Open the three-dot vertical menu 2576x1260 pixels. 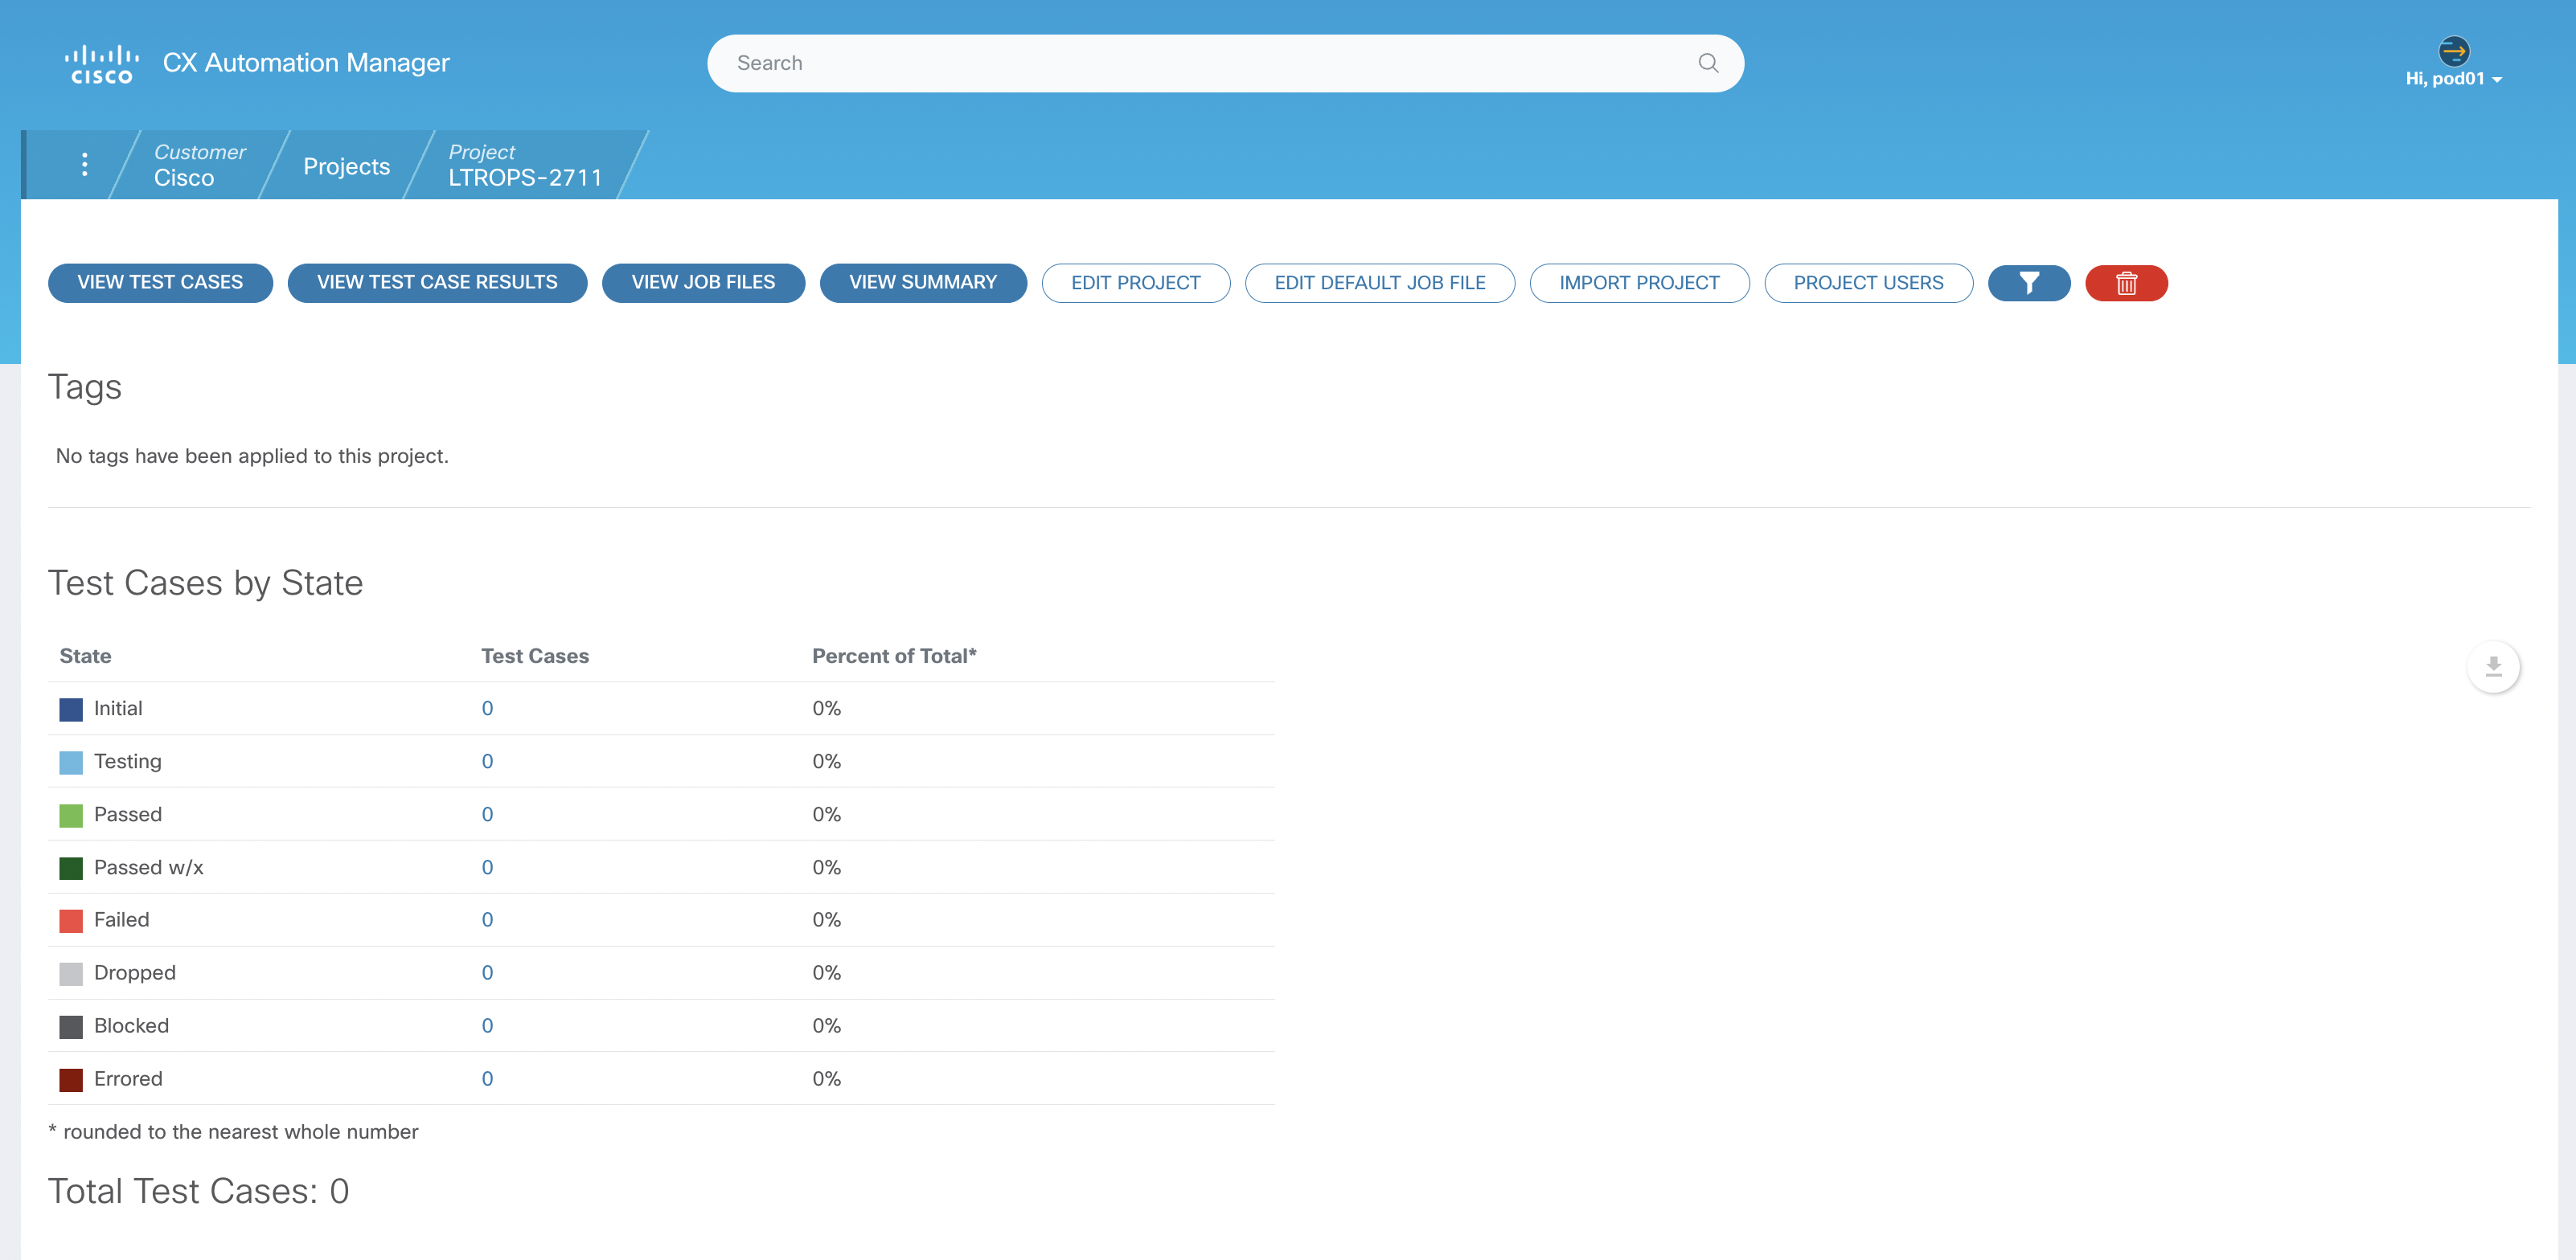point(84,165)
